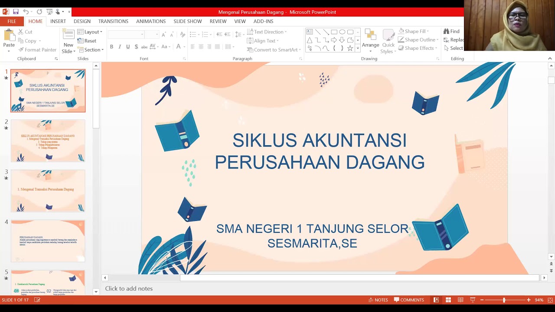Open the New Slide dropdown
The image size is (555, 312).
pyautogui.click(x=69, y=49)
